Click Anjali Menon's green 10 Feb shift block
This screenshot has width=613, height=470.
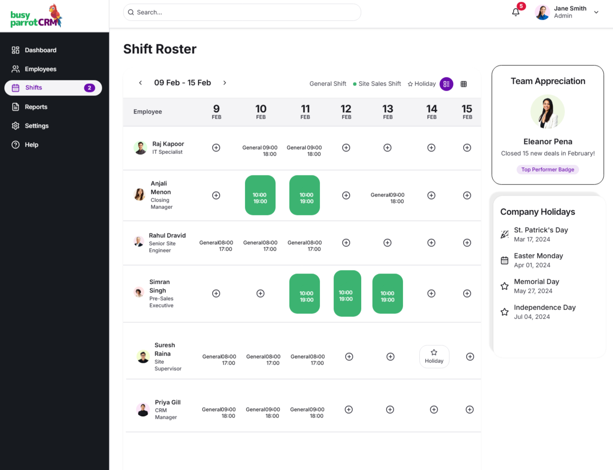pyautogui.click(x=260, y=195)
